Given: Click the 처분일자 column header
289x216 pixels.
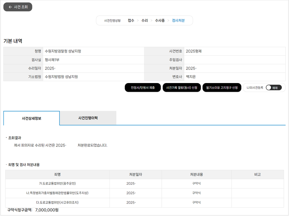Looking at the screenshot, I should [135, 174].
